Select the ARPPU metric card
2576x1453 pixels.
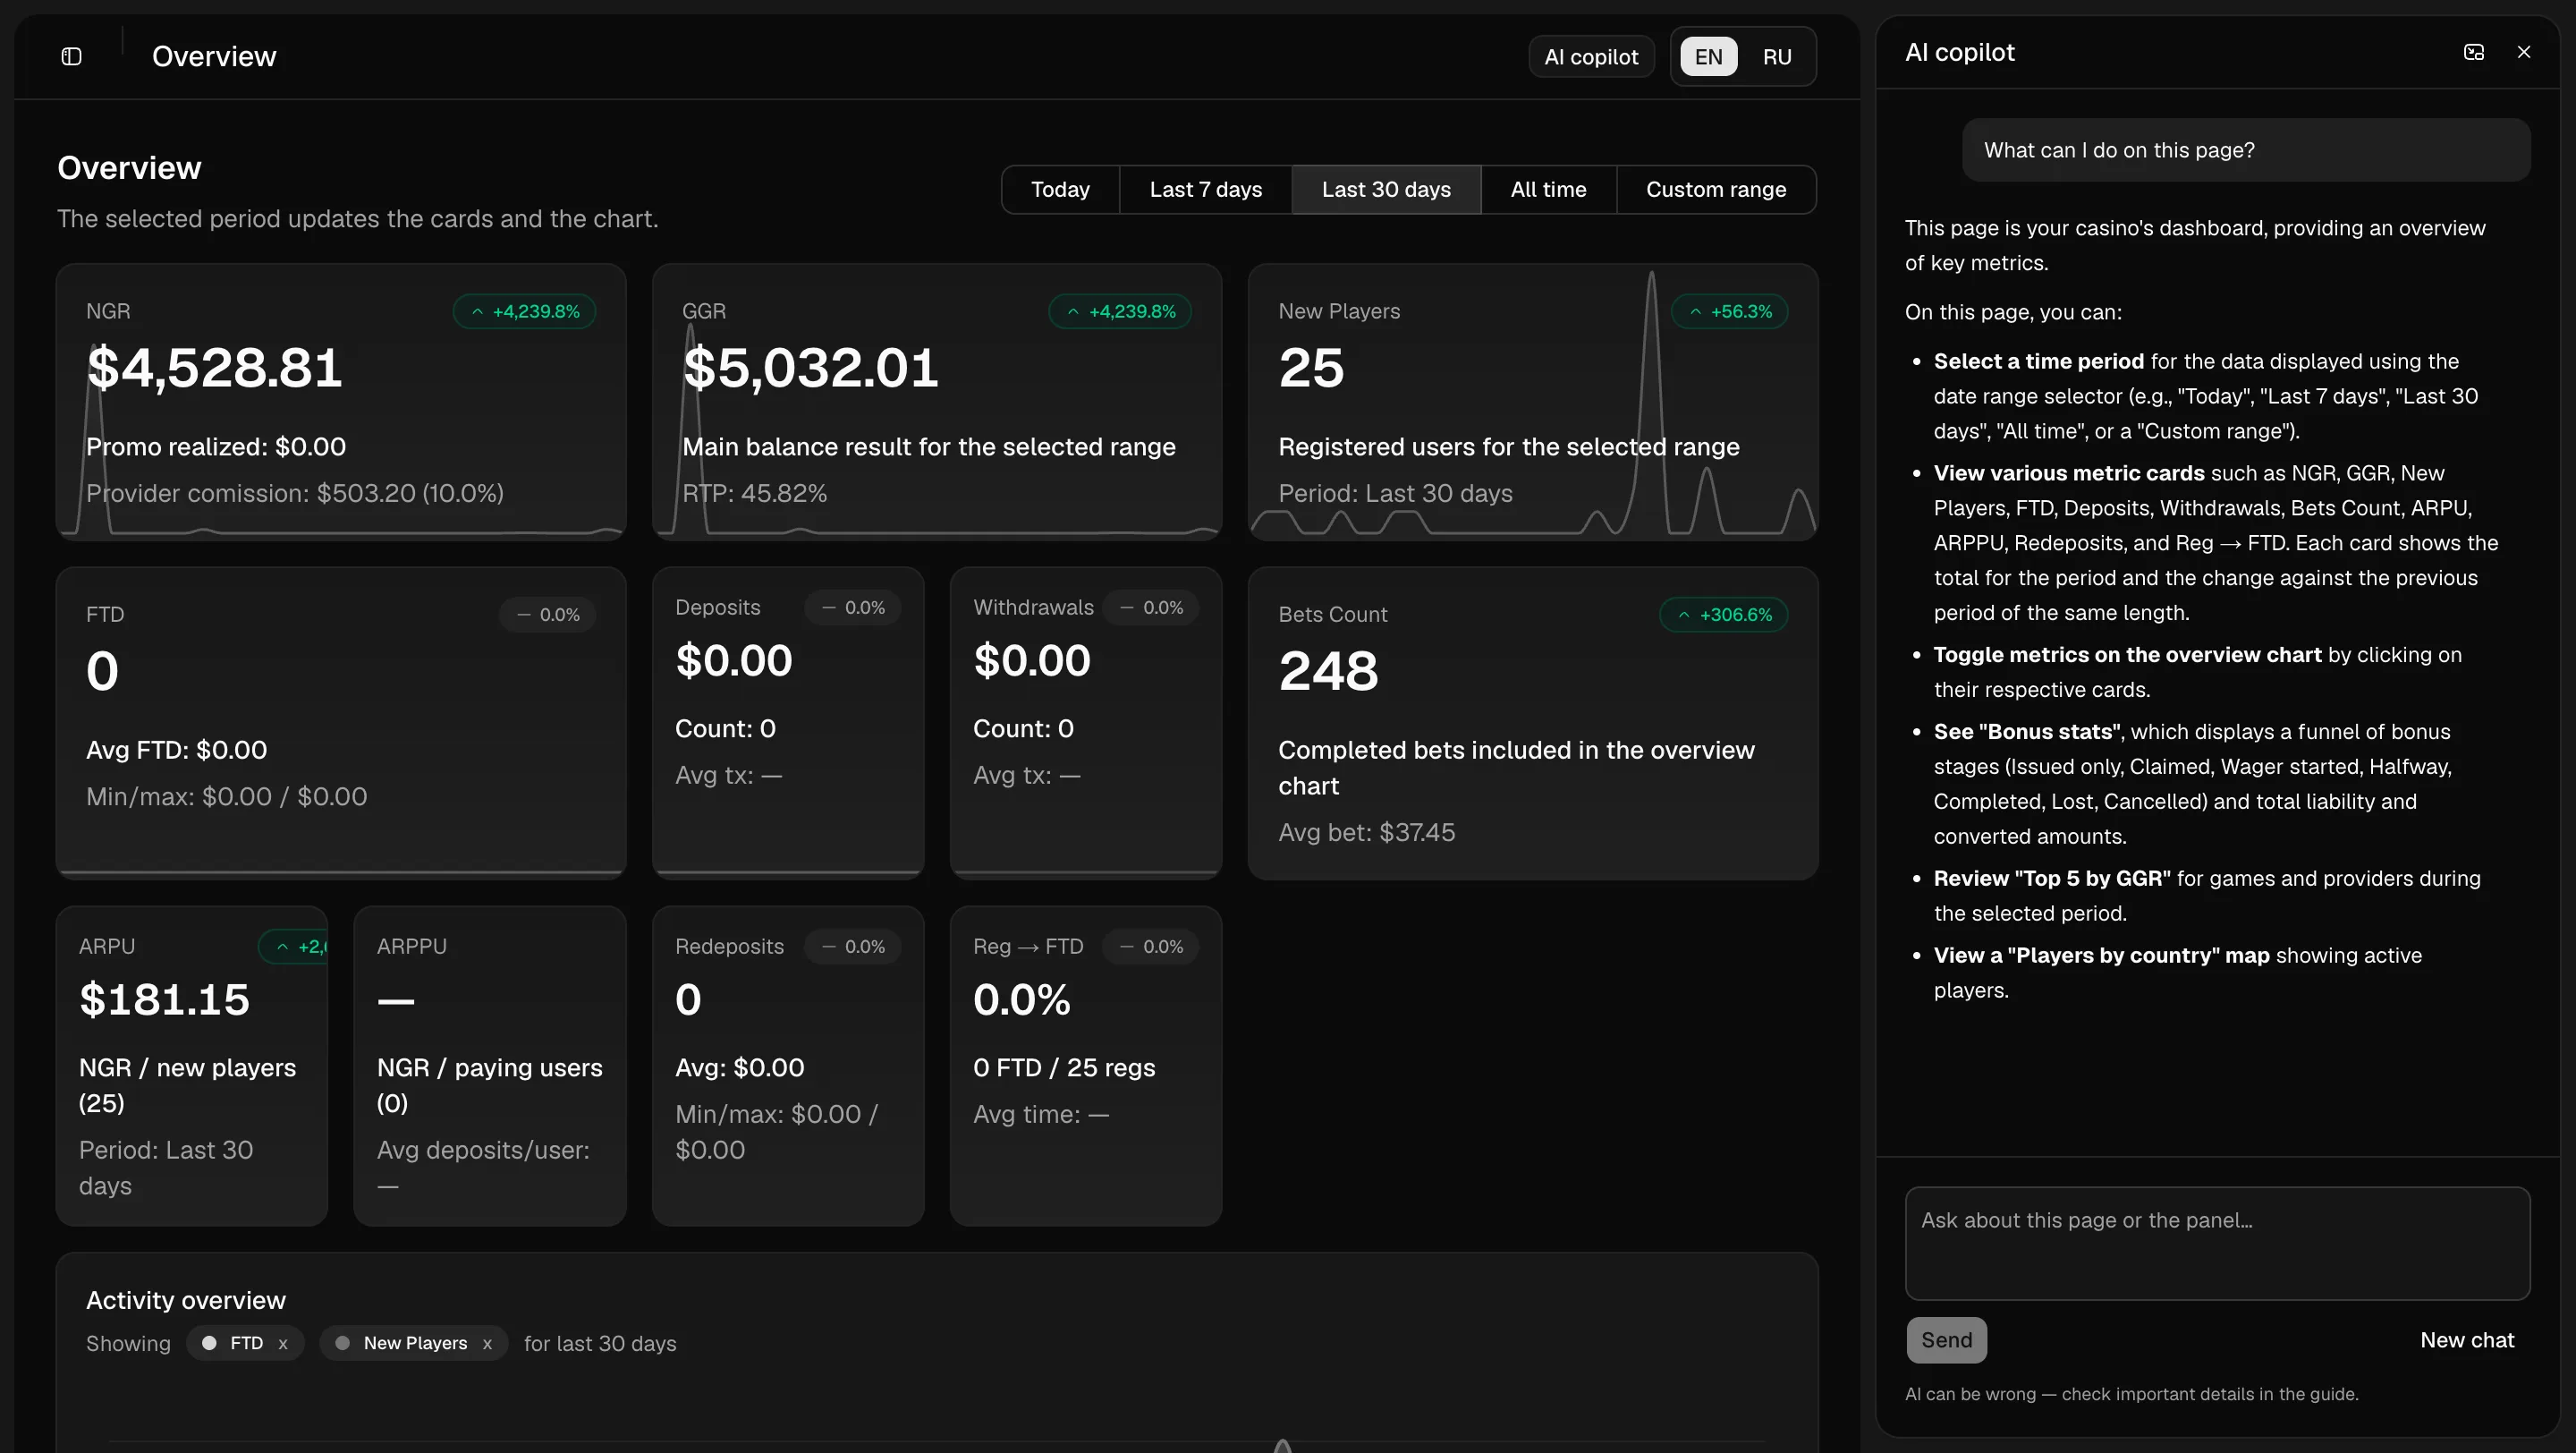point(490,1066)
